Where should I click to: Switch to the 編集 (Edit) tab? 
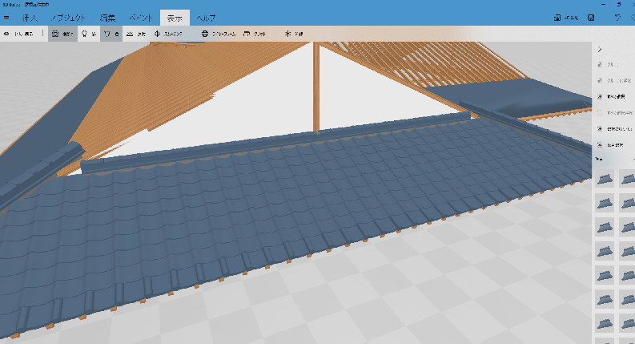pyautogui.click(x=108, y=18)
